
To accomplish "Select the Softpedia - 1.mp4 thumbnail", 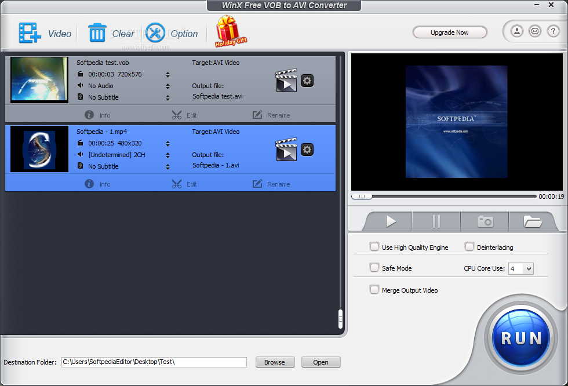I will click(x=39, y=149).
